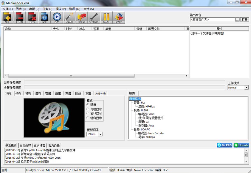Image resolution: width=251 pixels, height=173 pixels.
Task: Open SETTINGS wrench icon
Action: (x=94, y=17)
